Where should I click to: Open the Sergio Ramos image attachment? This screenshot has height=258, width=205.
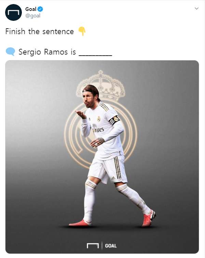point(102,157)
